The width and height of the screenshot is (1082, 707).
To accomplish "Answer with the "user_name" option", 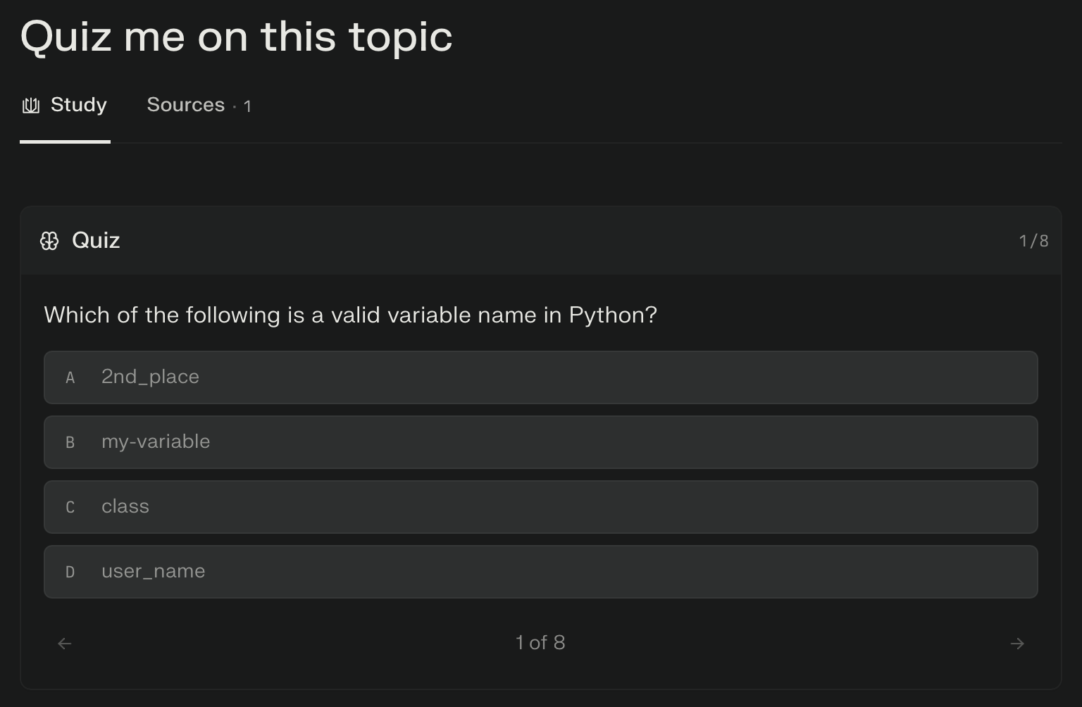I will click(x=154, y=571).
